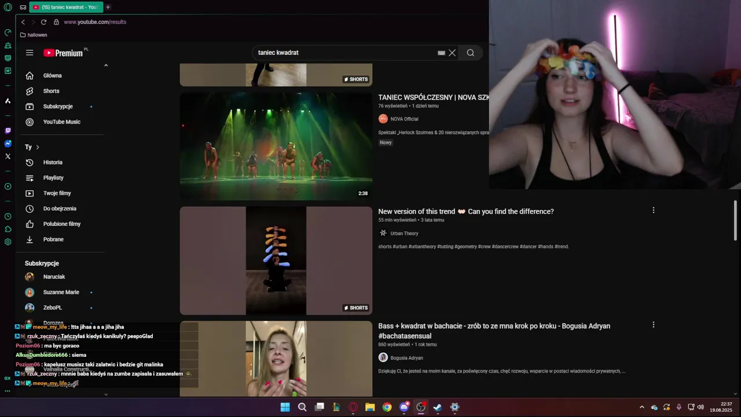Open New version of this trend title
This screenshot has height=417, width=741.
click(x=466, y=211)
